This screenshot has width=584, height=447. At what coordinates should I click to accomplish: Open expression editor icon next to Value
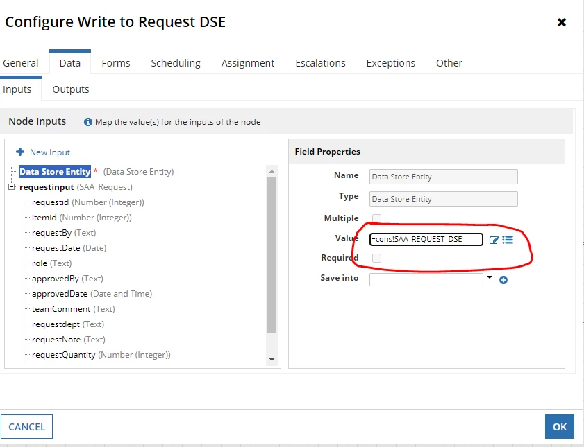click(494, 240)
